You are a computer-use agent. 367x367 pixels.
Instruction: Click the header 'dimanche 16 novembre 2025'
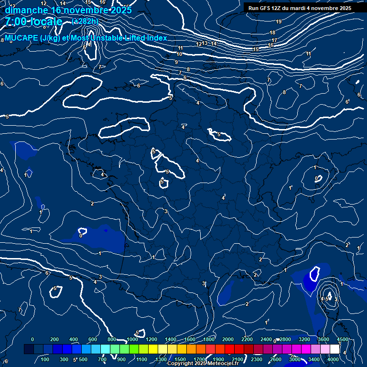pos(68,10)
